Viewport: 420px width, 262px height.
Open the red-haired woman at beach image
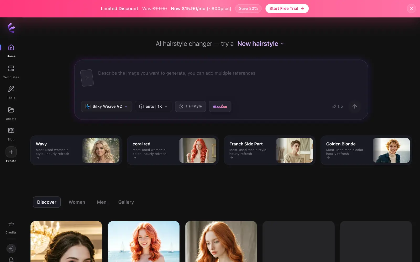144,242
